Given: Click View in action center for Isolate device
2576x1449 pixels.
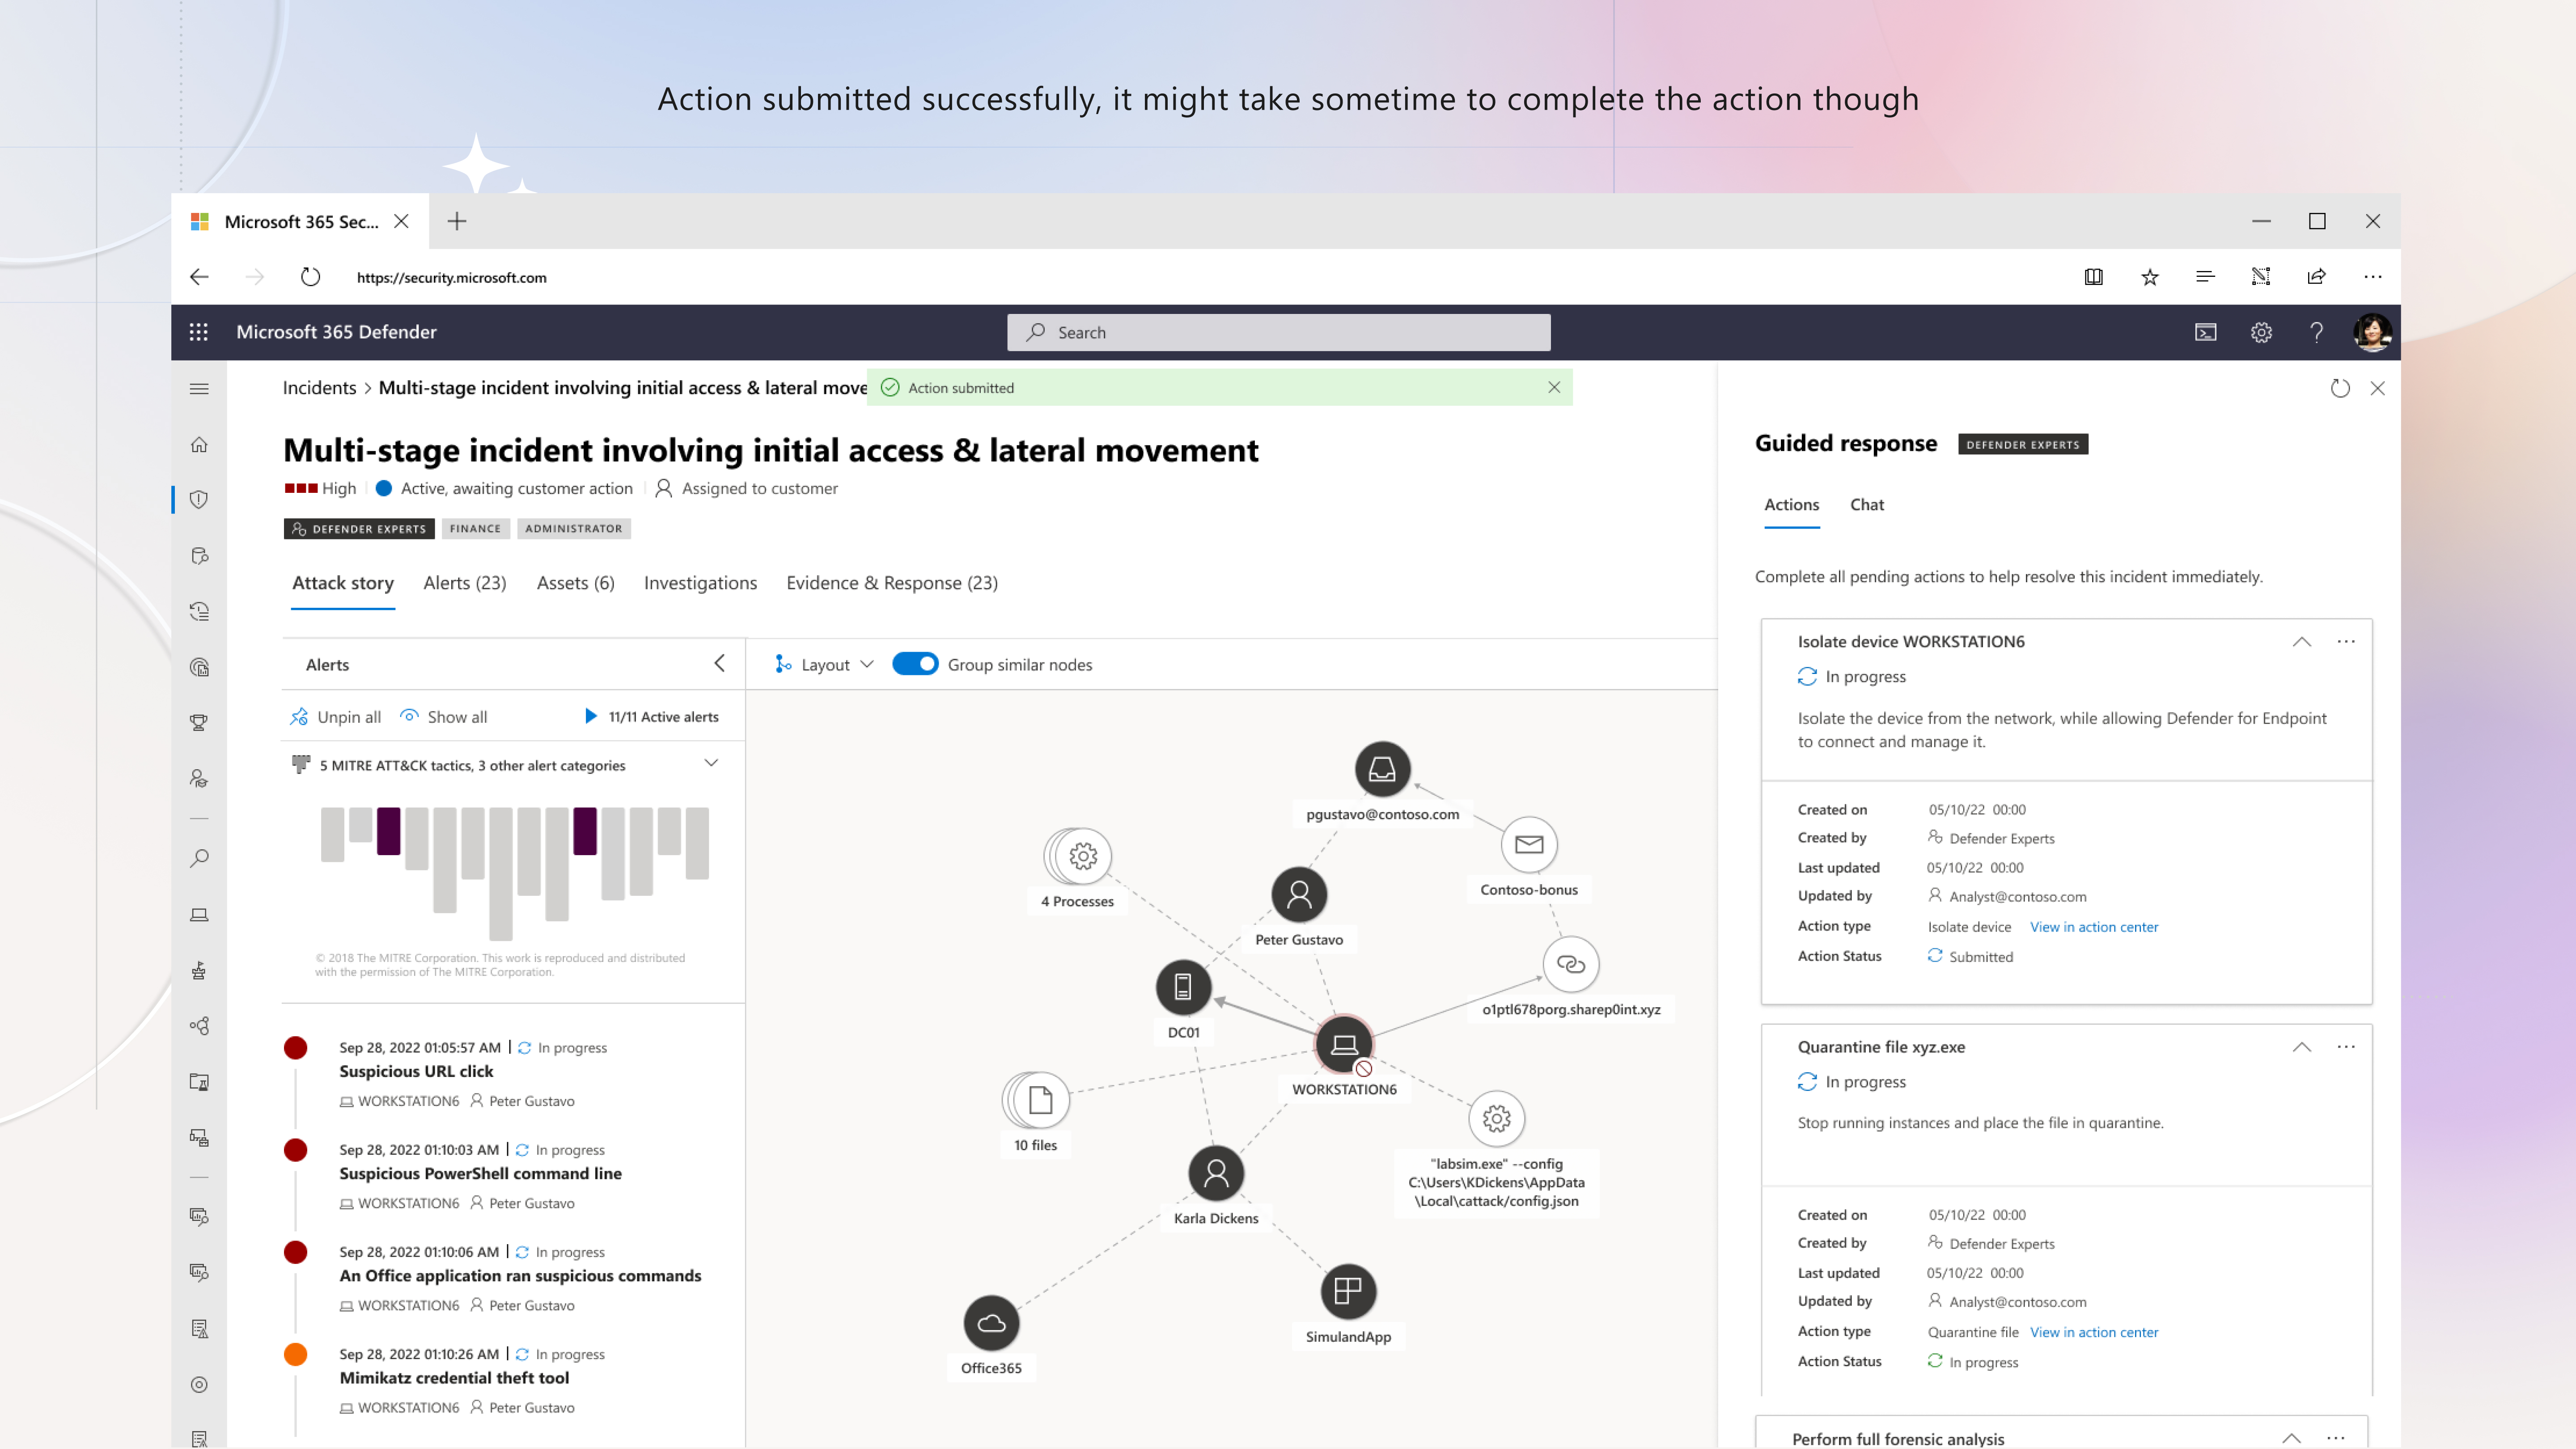Looking at the screenshot, I should [x=2094, y=927].
